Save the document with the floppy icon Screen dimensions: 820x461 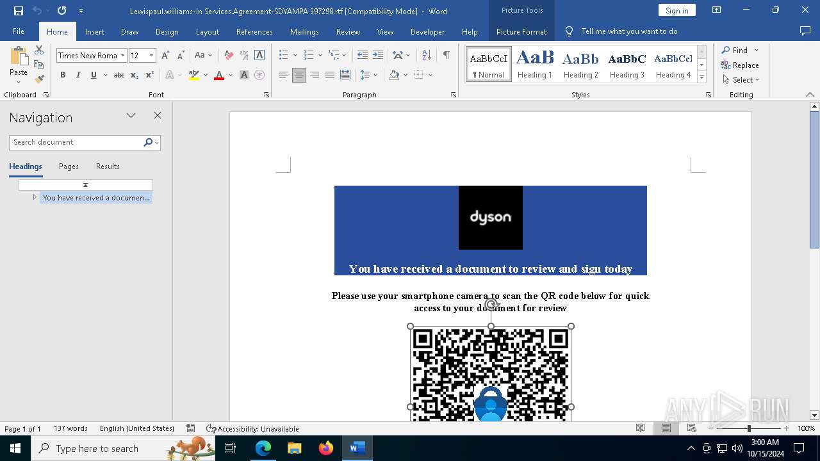pos(18,11)
